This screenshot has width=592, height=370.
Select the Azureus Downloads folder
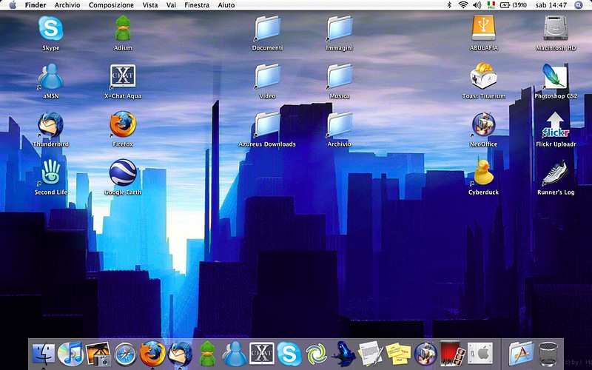click(267, 125)
